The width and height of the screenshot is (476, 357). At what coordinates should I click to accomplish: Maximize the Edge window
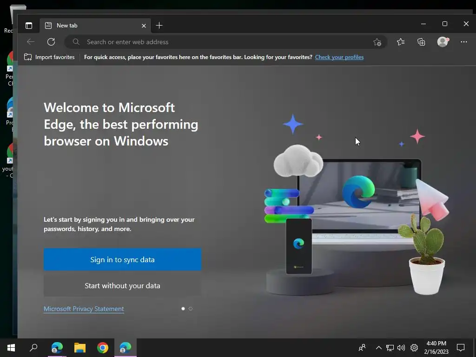445,24
